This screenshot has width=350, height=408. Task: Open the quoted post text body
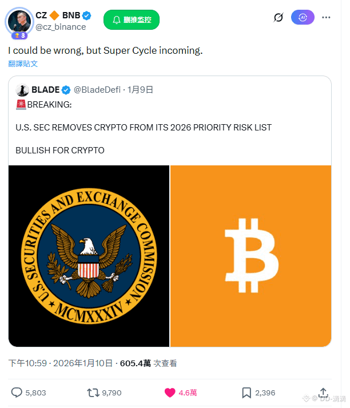click(x=144, y=127)
